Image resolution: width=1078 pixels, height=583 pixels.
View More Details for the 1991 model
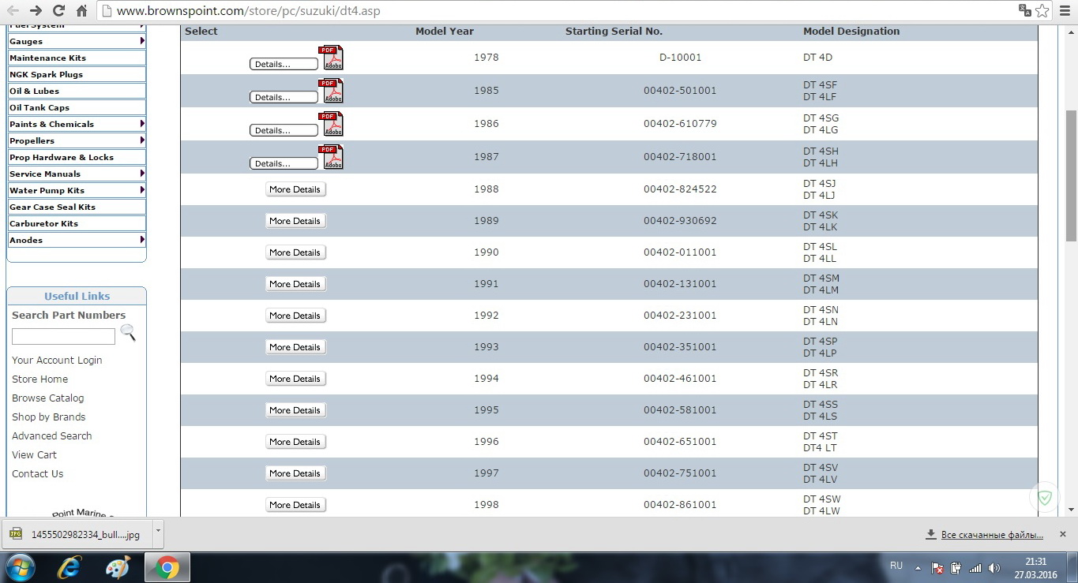point(295,284)
